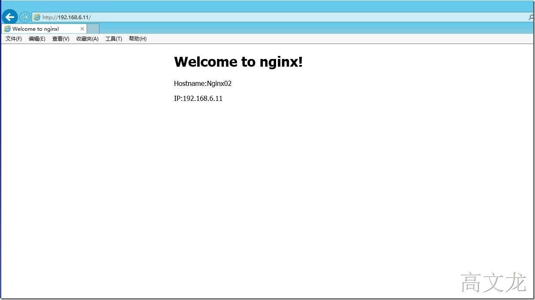The image size is (535, 300).
Task: Click the 'Hostname:Nginx02' text line
Action: pyautogui.click(x=203, y=83)
